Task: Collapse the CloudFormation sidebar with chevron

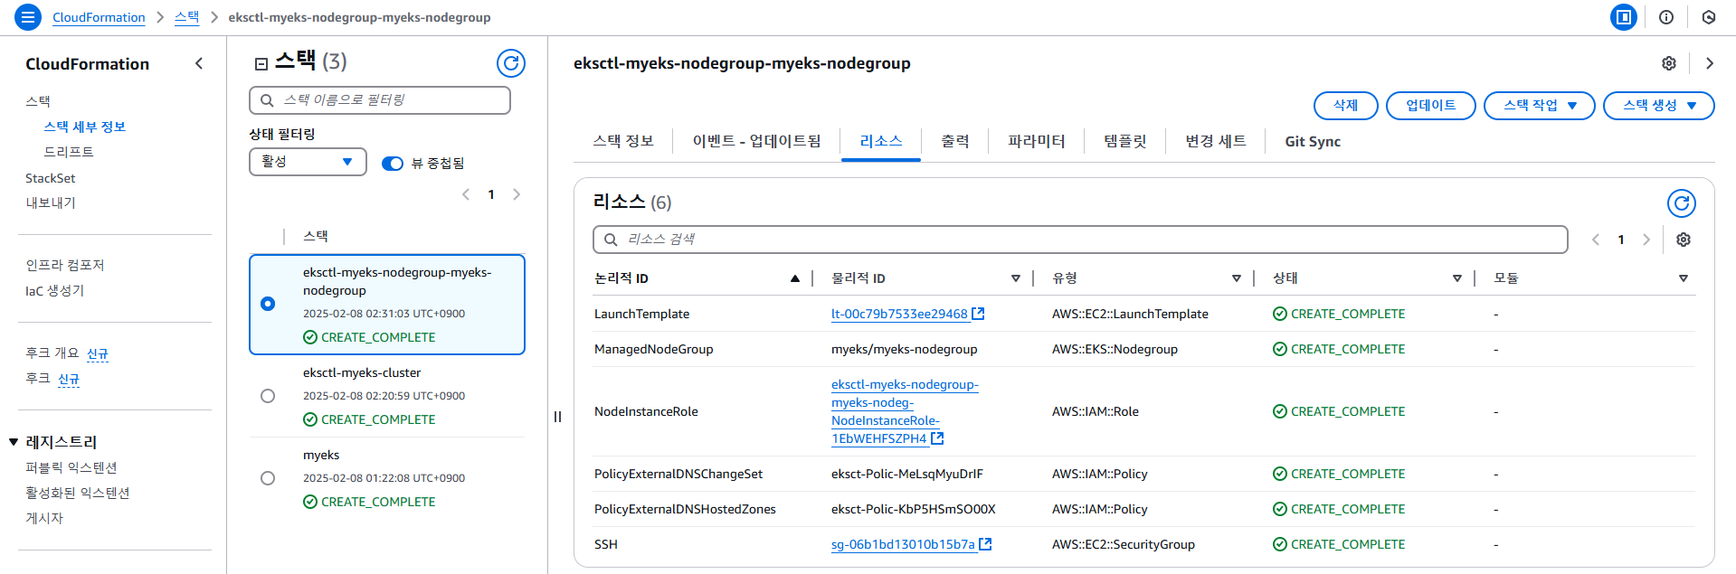Action: point(199,63)
